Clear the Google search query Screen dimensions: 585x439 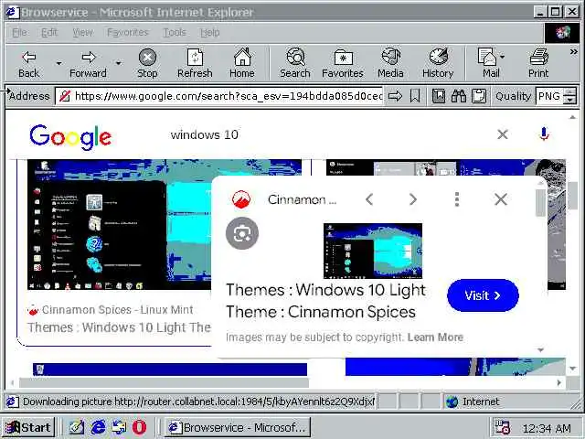[503, 134]
